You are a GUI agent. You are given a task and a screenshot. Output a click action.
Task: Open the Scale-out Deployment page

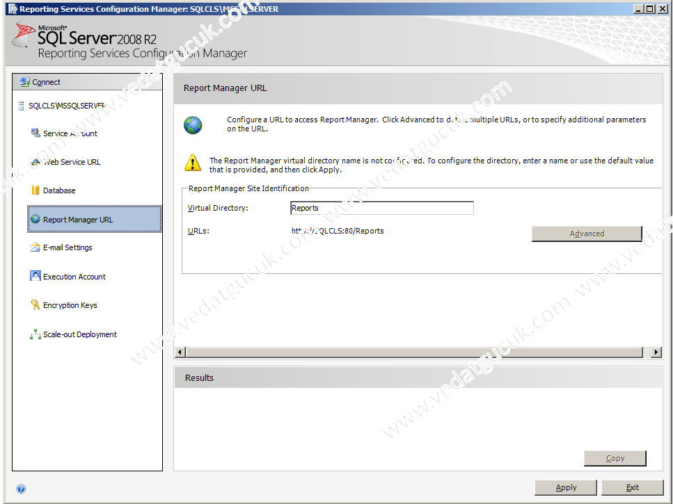[x=80, y=334]
